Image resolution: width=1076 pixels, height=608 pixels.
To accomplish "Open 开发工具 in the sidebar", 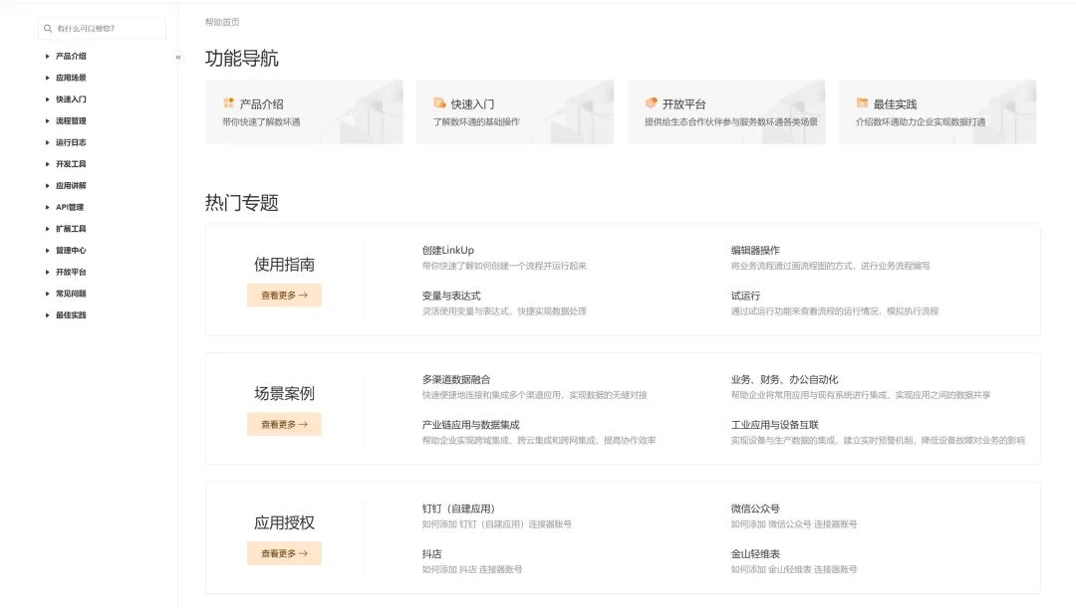I will pos(71,164).
